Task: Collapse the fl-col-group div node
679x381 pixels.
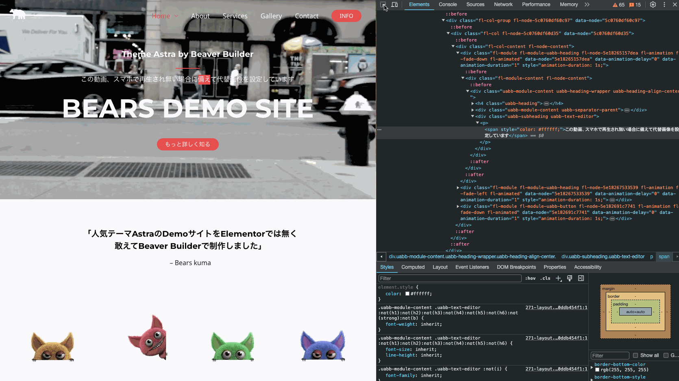Action: [x=443, y=20]
